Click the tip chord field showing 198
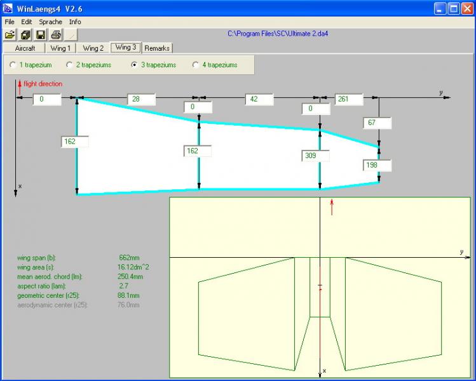The image size is (476, 381). [x=377, y=166]
